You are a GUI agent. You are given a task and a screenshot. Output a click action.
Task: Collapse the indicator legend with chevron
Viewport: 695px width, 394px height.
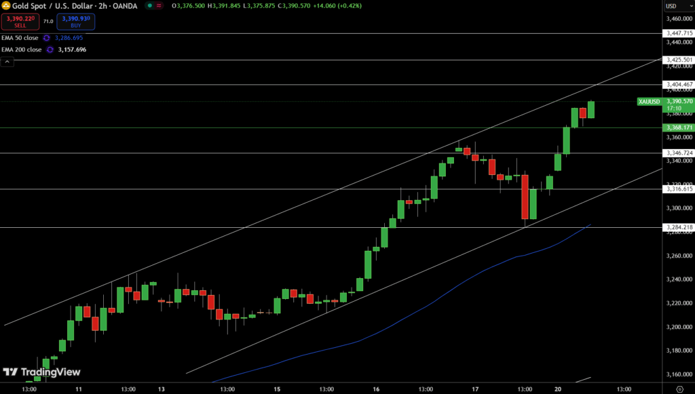(x=7, y=62)
